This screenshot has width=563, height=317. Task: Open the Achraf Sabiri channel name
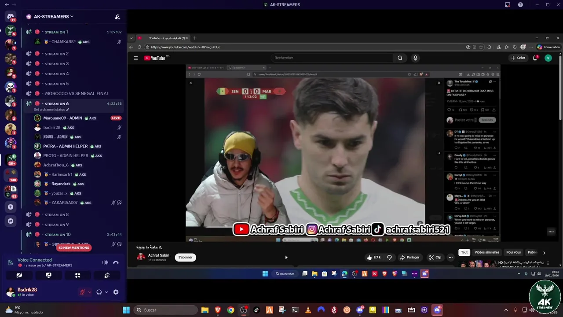click(x=158, y=255)
